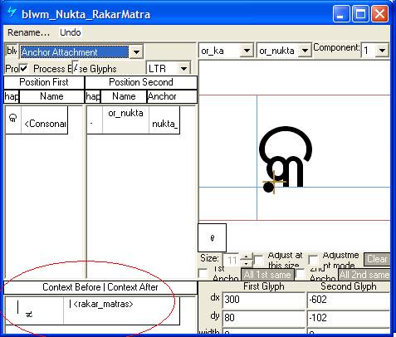Viewport: 396px width, 337px height.
Task: Open the Component number dropdown
Action: (382, 51)
